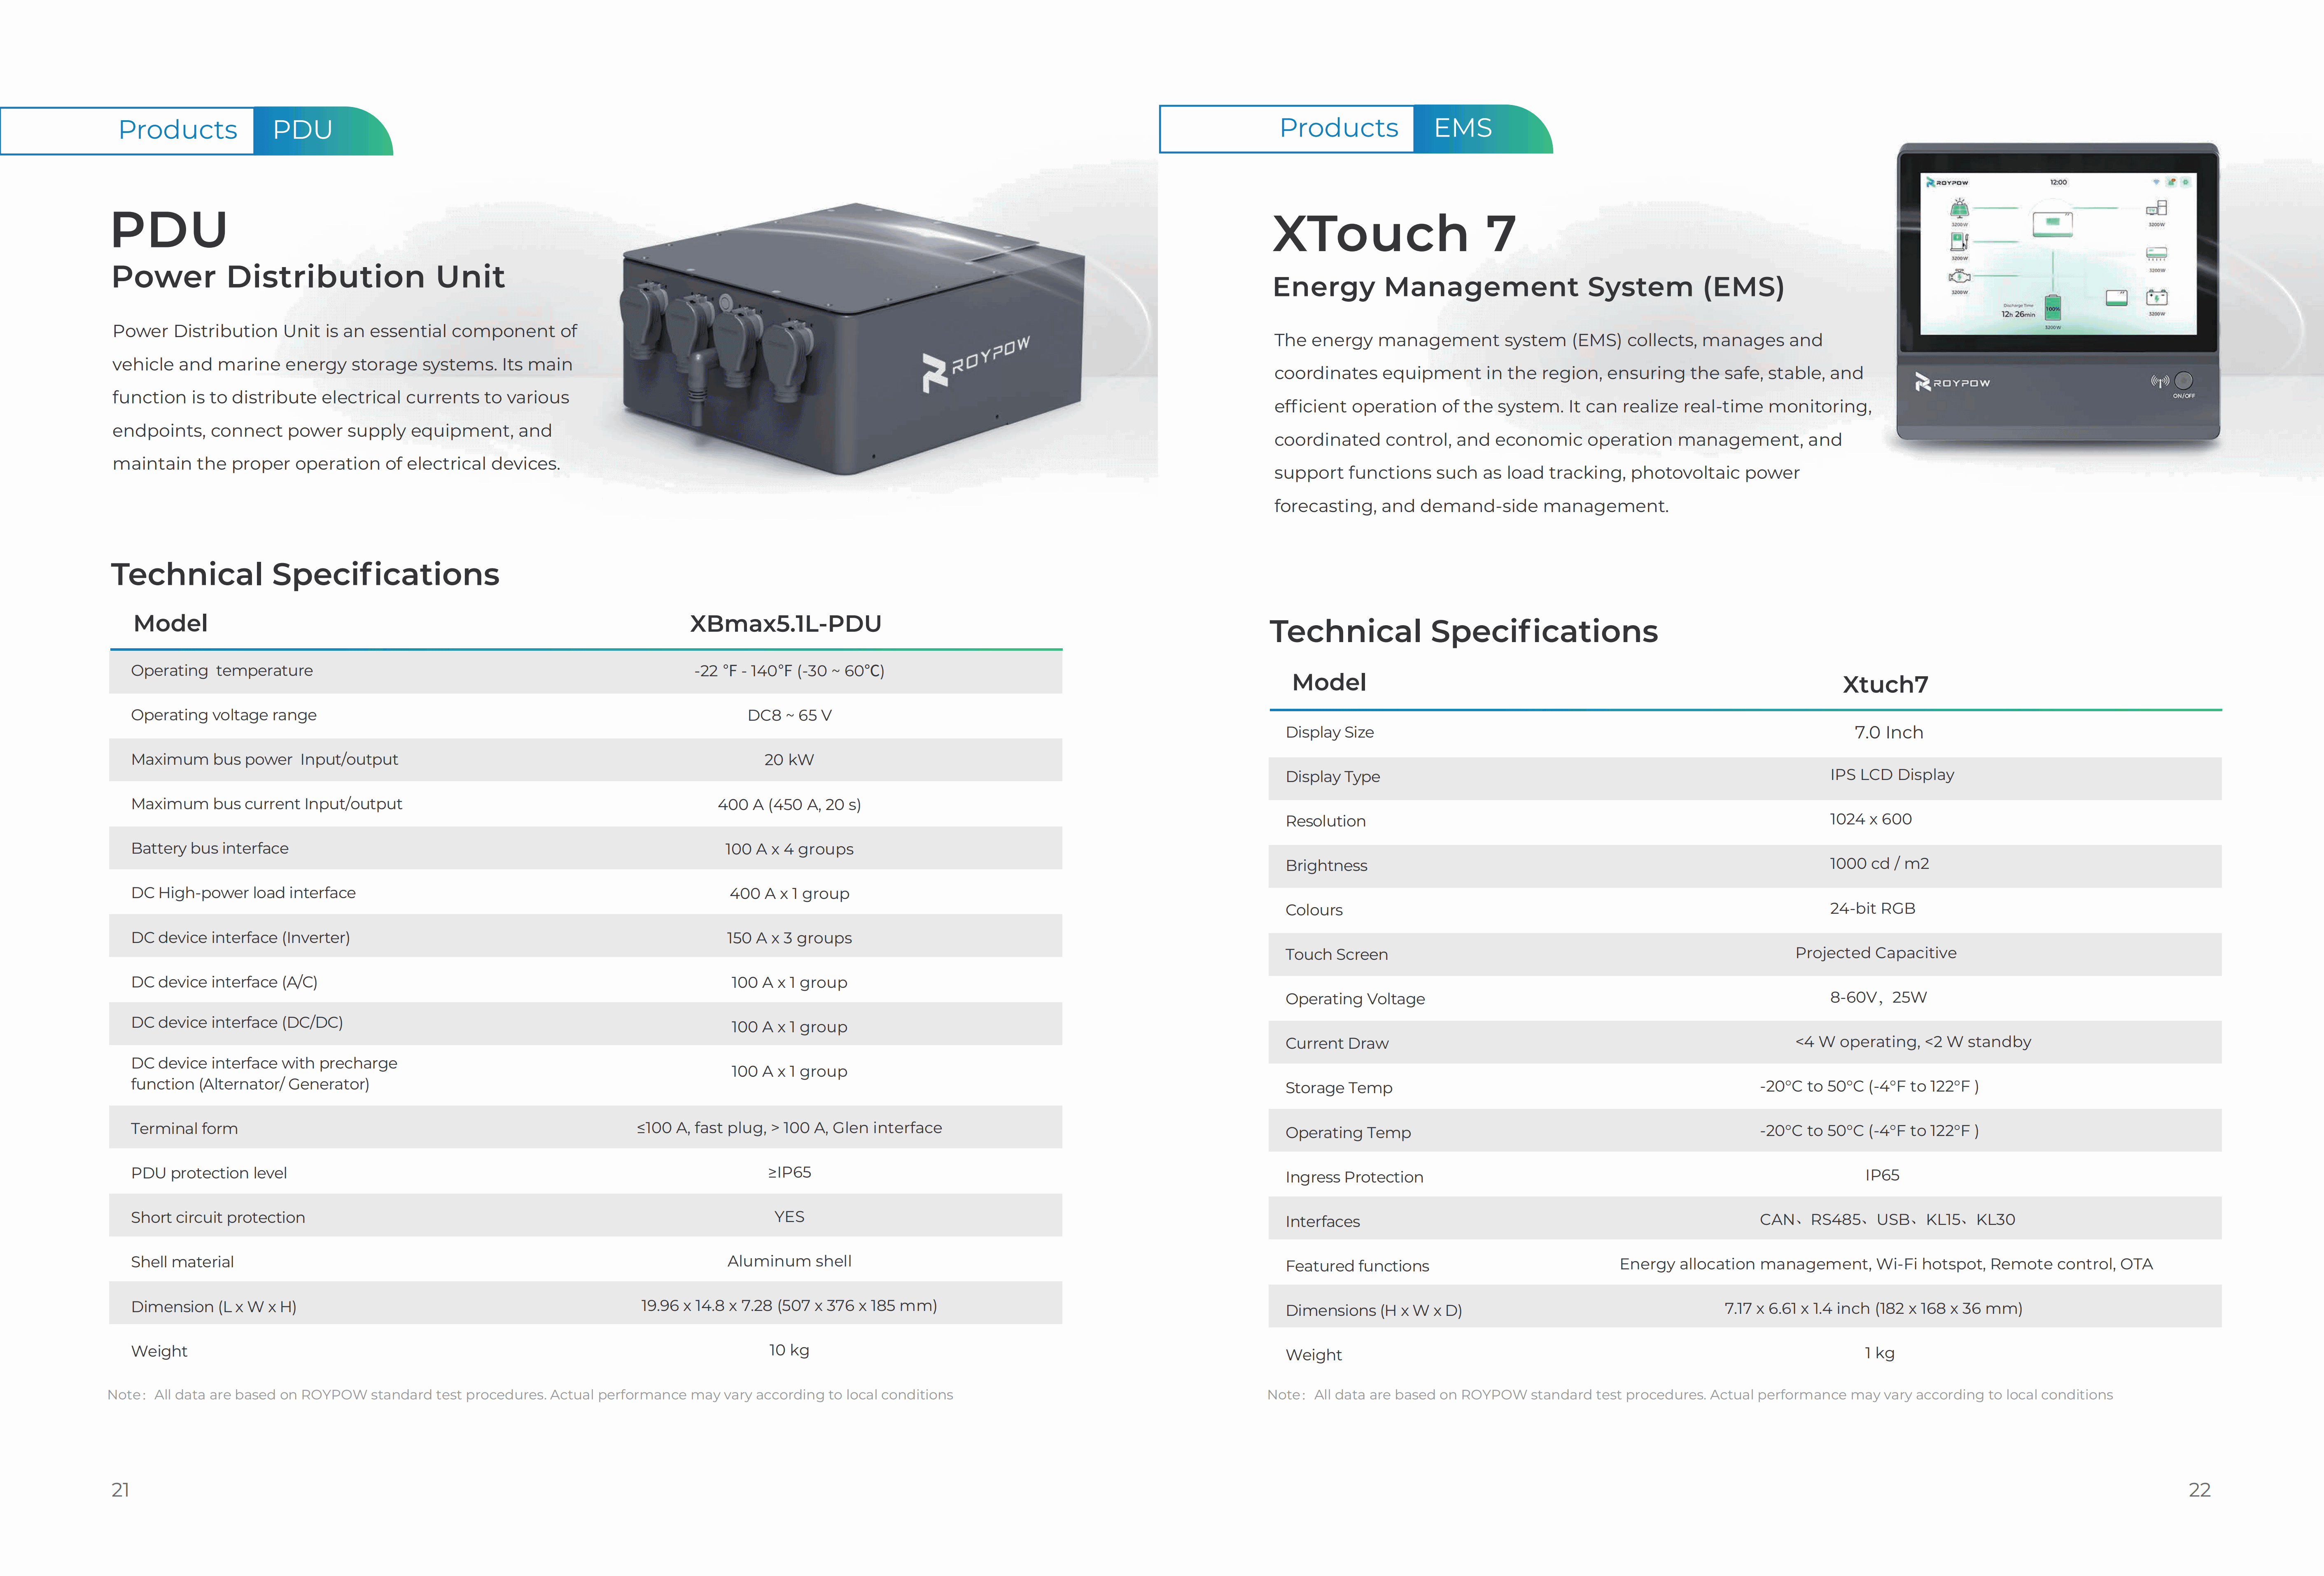Tap the engine alternator icon
Viewport: 2324px width, 1576px height.
1960,277
